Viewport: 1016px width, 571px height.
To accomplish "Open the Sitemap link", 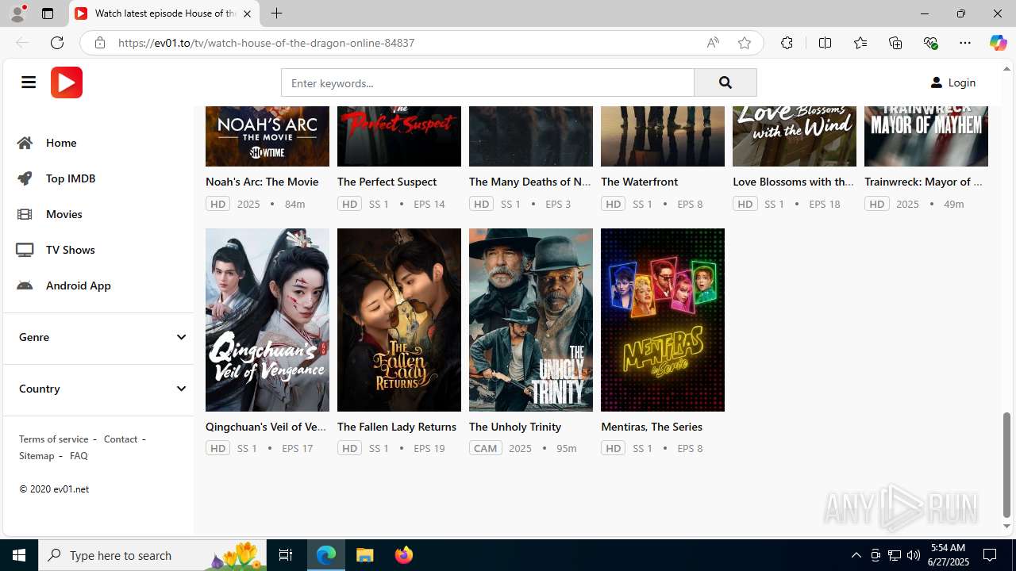I will (x=37, y=455).
